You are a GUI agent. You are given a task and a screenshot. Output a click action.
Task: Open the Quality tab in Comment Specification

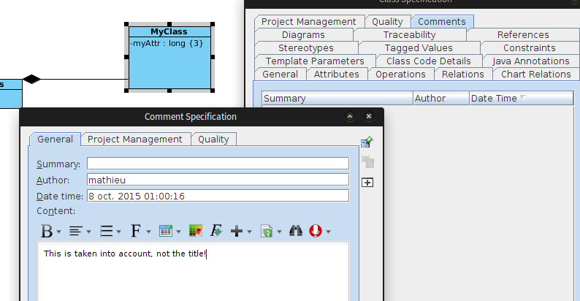(213, 139)
